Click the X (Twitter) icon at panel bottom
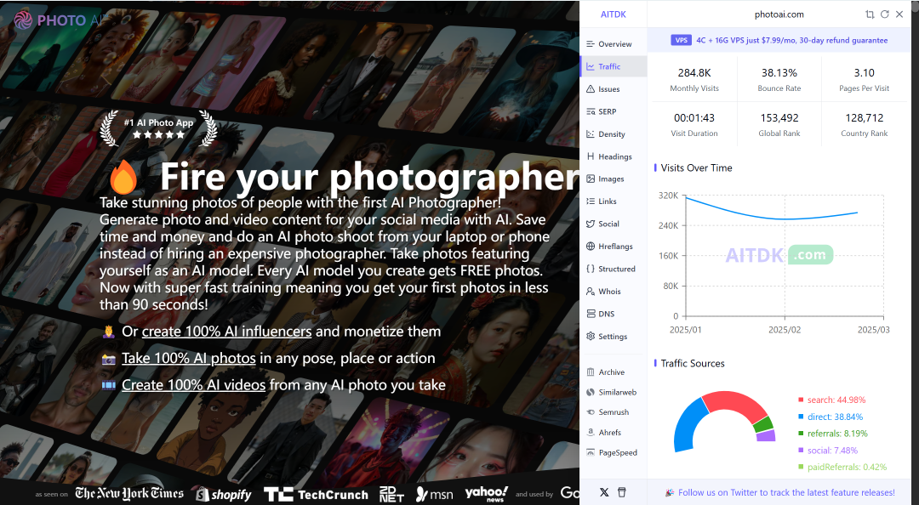This screenshot has height=505, width=919. (604, 492)
